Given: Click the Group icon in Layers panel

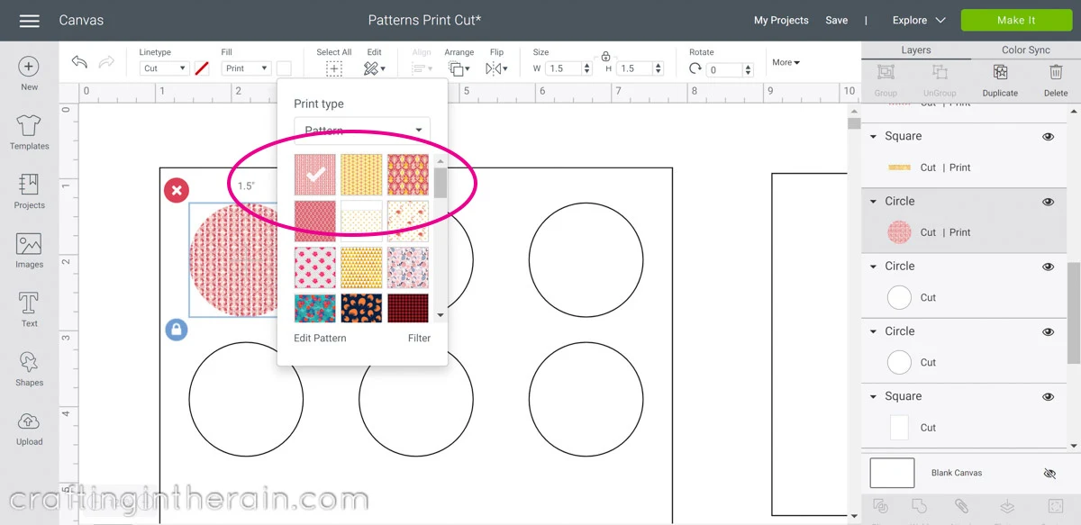Looking at the screenshot, I should 886,72.
